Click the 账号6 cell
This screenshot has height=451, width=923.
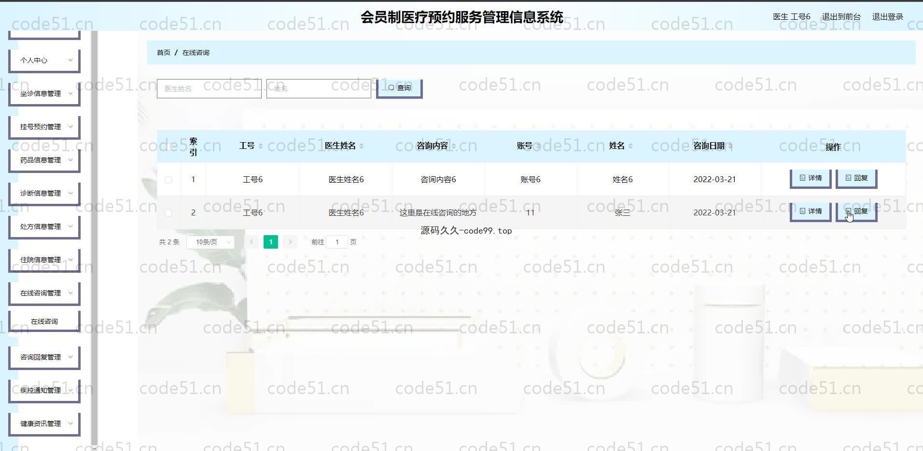(x=531, y=179)
